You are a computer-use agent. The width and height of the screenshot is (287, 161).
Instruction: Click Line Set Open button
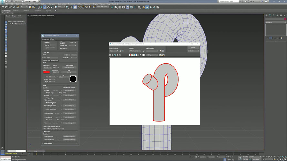(67, 55)
